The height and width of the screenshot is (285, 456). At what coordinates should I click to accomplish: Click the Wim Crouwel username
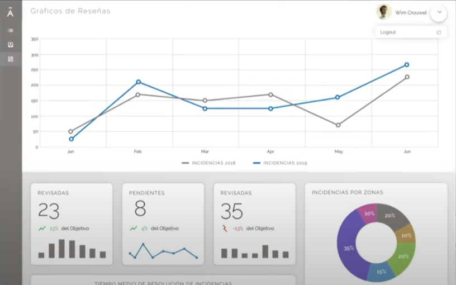pos(411,12)
